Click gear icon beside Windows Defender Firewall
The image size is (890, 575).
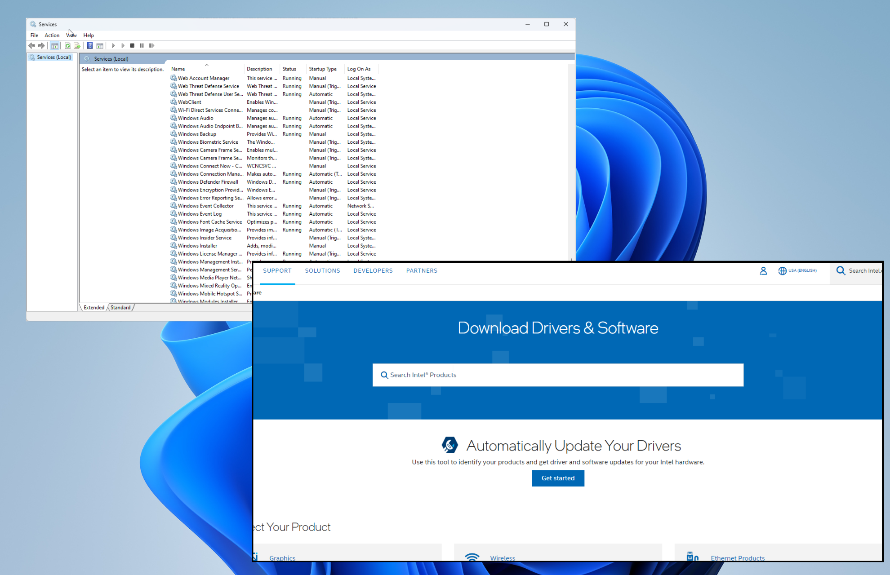pyautogui.click(x=174, y=182)
